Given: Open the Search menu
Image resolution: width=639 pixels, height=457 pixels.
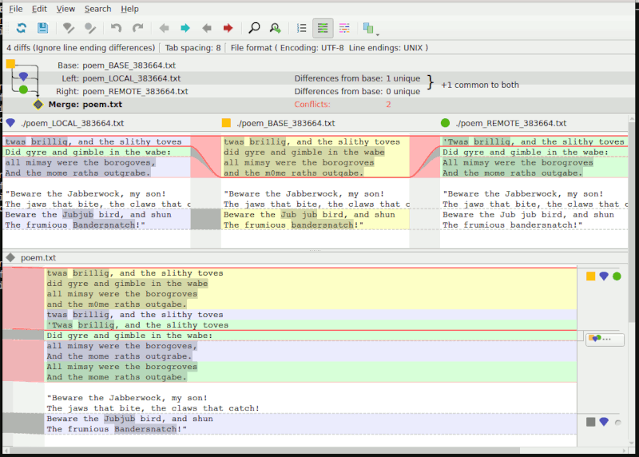Looking at the screenshot, I should click(x=97, y=9).
